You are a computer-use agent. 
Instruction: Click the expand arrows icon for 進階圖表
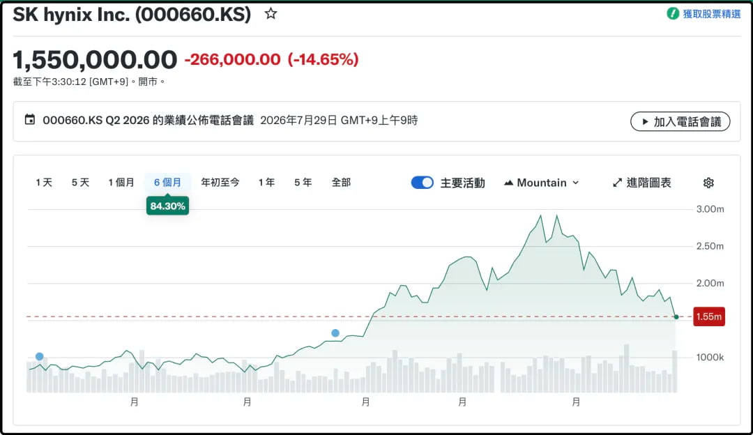pos(618,183)
